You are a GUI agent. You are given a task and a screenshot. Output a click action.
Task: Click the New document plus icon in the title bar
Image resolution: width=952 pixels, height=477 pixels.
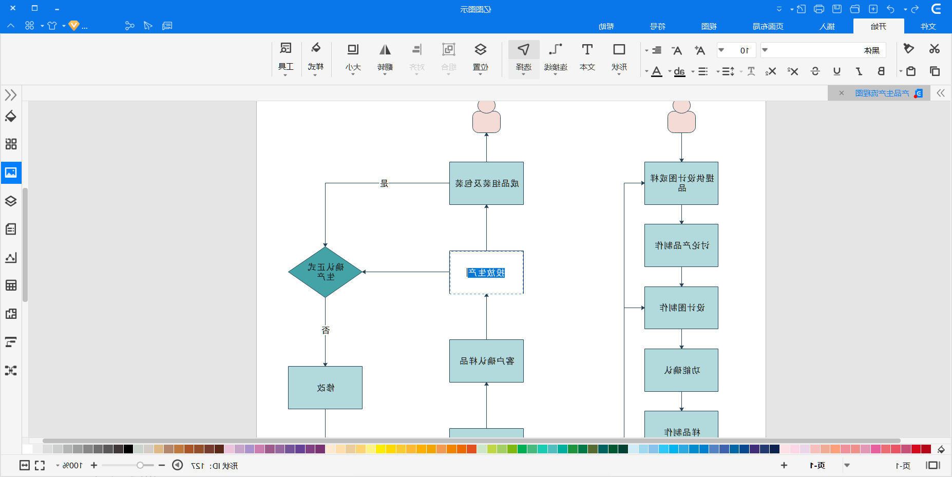point(873,9)
